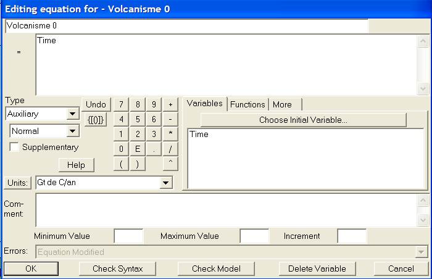Viewport: 432px width, 279px height.
Task: Click the open parenthesis keypad button
Action: tap(122, 164)
